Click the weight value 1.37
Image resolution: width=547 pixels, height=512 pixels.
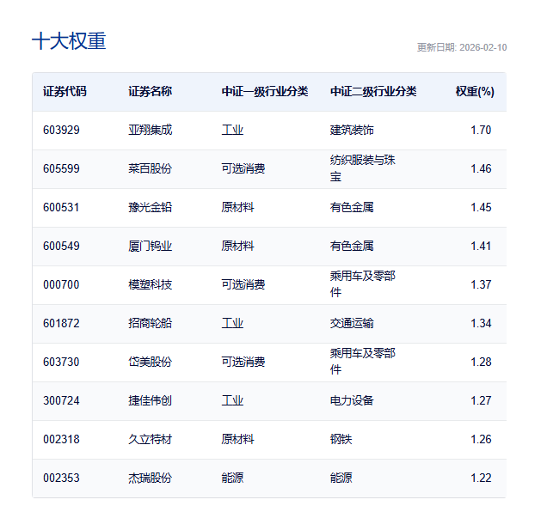coord(481,284)
